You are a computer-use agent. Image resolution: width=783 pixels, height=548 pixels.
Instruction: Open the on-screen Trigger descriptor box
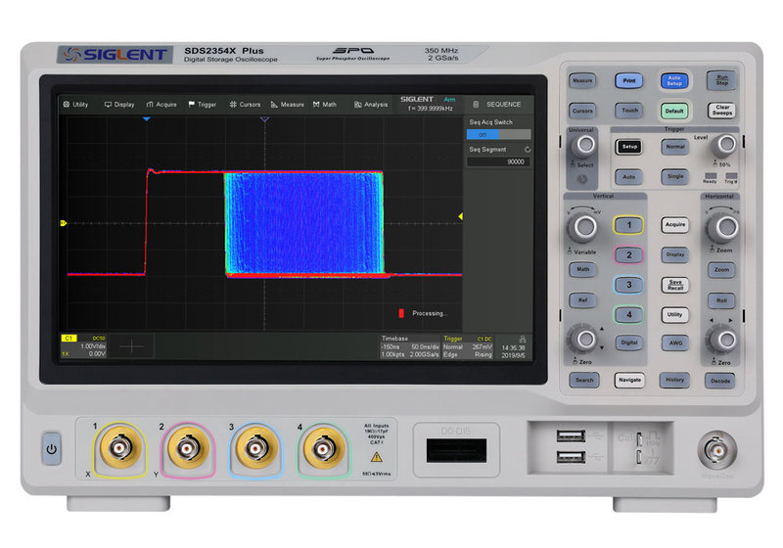(x=468, y=346)
